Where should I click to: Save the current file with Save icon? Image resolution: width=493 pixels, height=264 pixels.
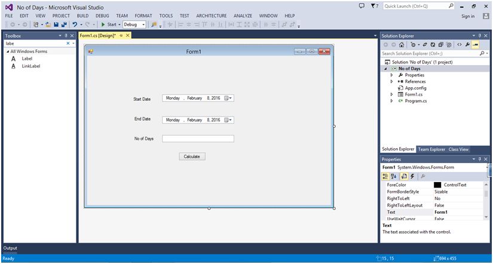pos(56,24)
